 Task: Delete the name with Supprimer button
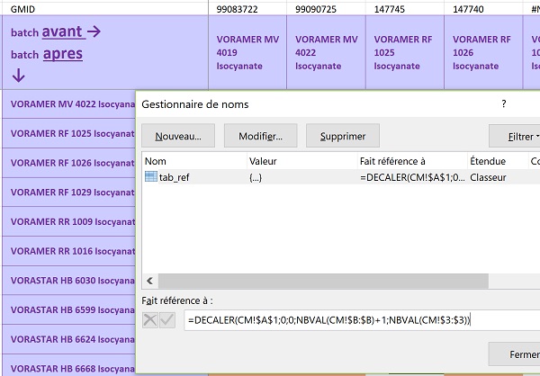pyautogui.click(x=343, y=136)
